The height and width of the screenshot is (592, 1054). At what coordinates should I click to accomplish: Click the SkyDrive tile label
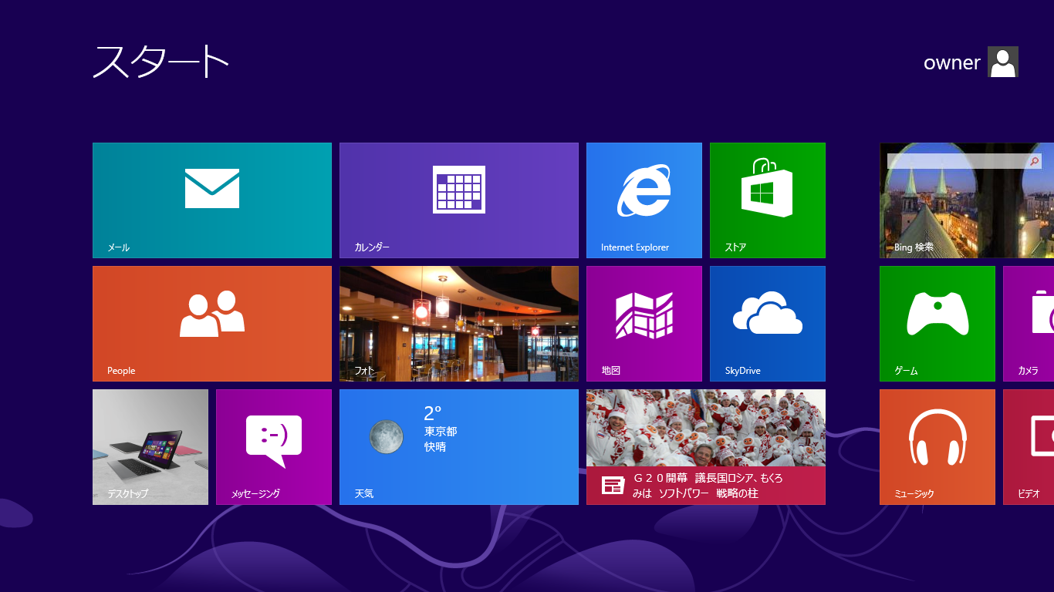click(743, 371)
